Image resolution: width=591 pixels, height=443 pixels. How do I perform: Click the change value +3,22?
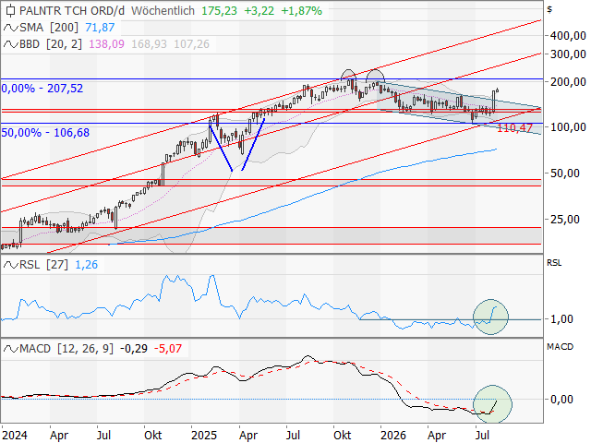[x=259, y=11]
